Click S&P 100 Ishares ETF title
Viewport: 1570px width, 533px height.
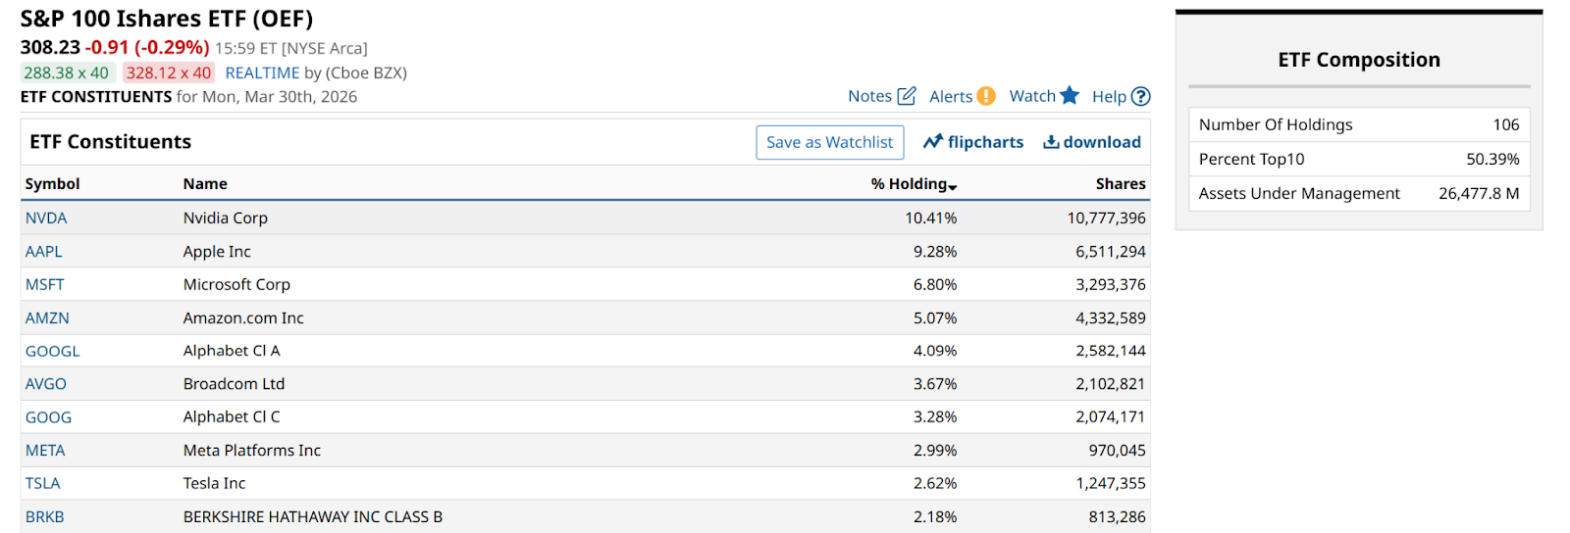(x=167, y=19)
